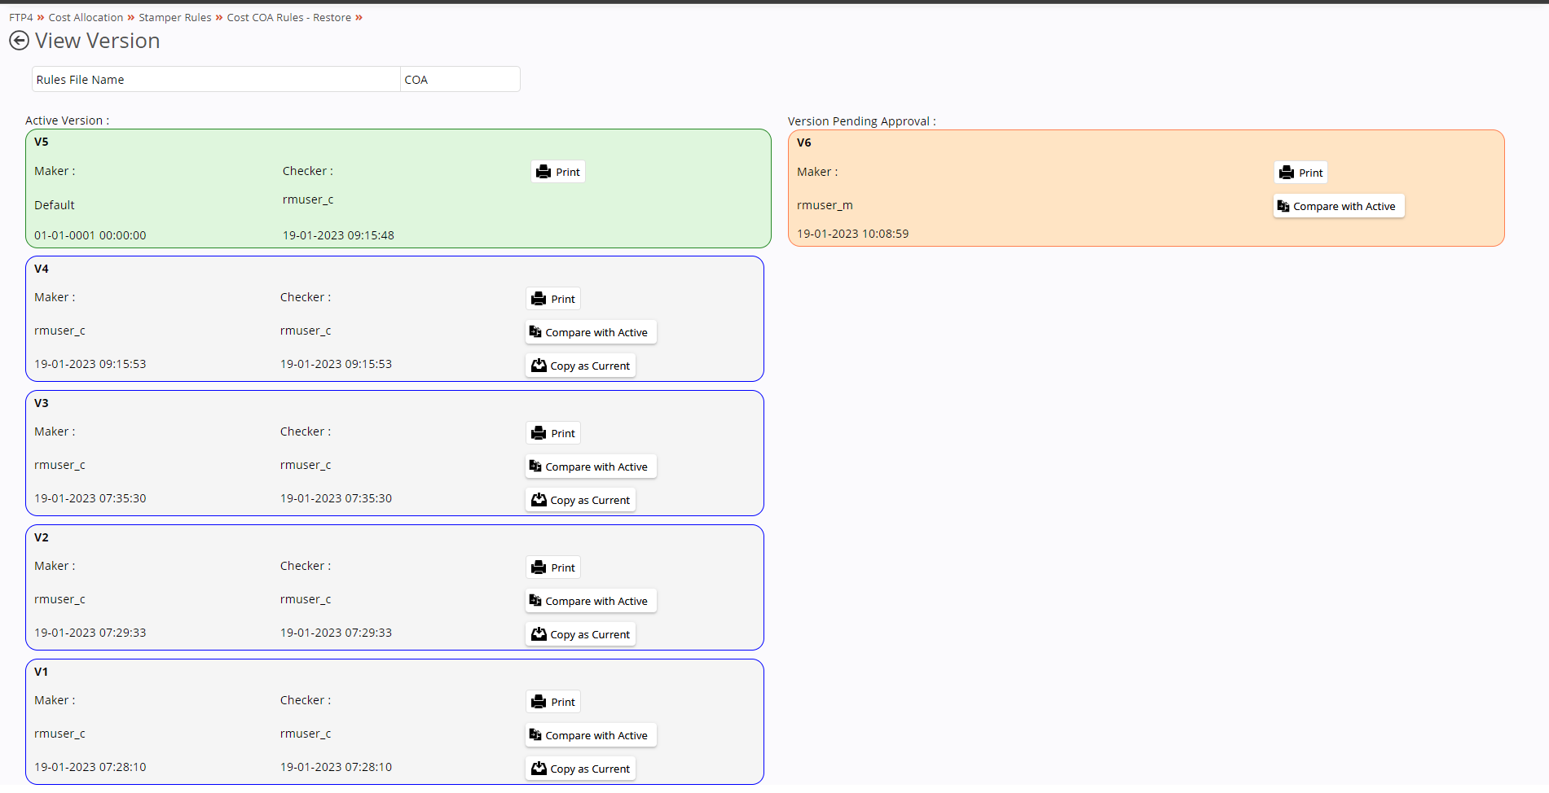Select the date 01-01-0001 00:00:00
Viewport: 1549px width, 793px height.
tap(90, 235)
